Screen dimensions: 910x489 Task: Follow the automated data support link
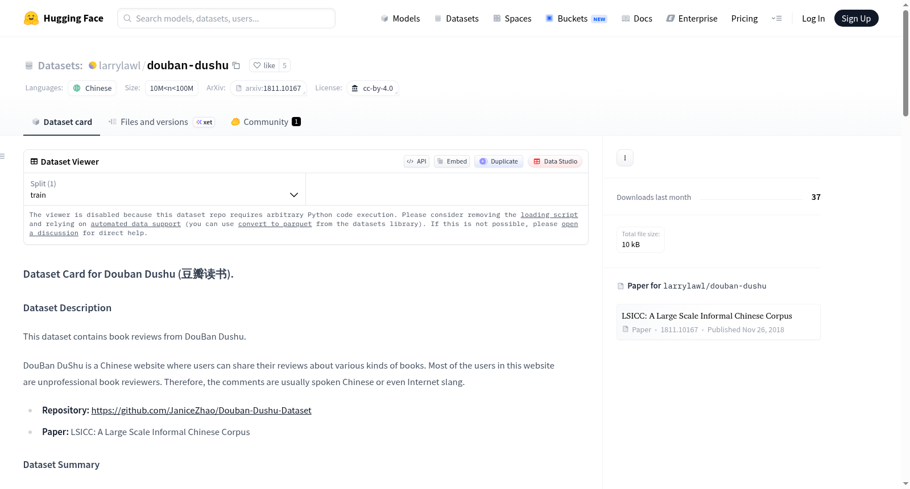135,224
